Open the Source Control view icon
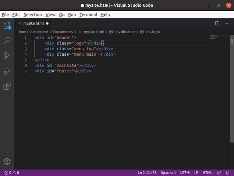The height and width of the screenshot is (176, 234). point(7,56)
